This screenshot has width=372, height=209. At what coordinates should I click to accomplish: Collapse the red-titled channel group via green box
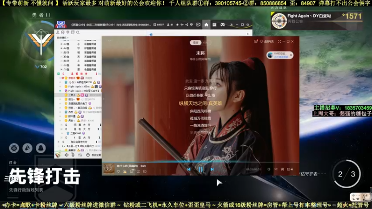click(59, 74)
